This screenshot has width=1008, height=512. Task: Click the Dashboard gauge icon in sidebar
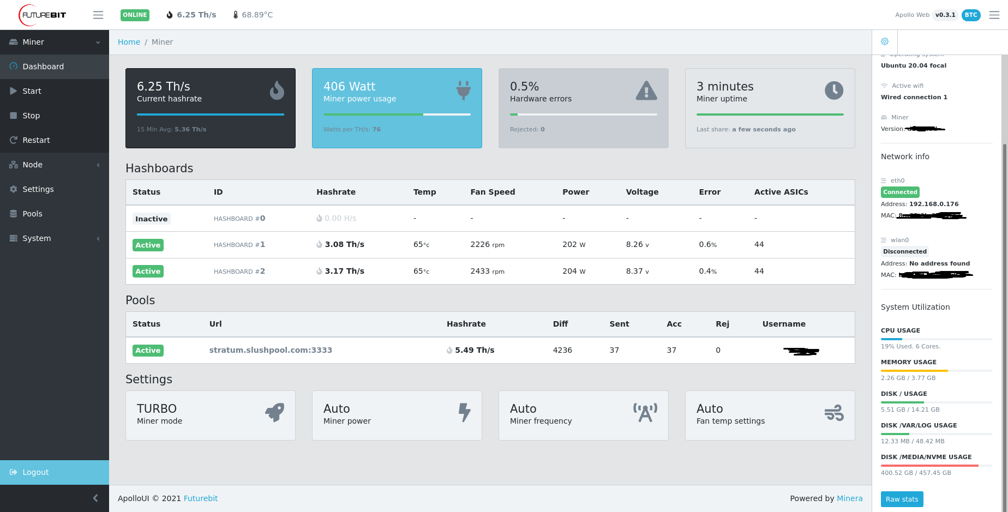click(x=14, y=66)
